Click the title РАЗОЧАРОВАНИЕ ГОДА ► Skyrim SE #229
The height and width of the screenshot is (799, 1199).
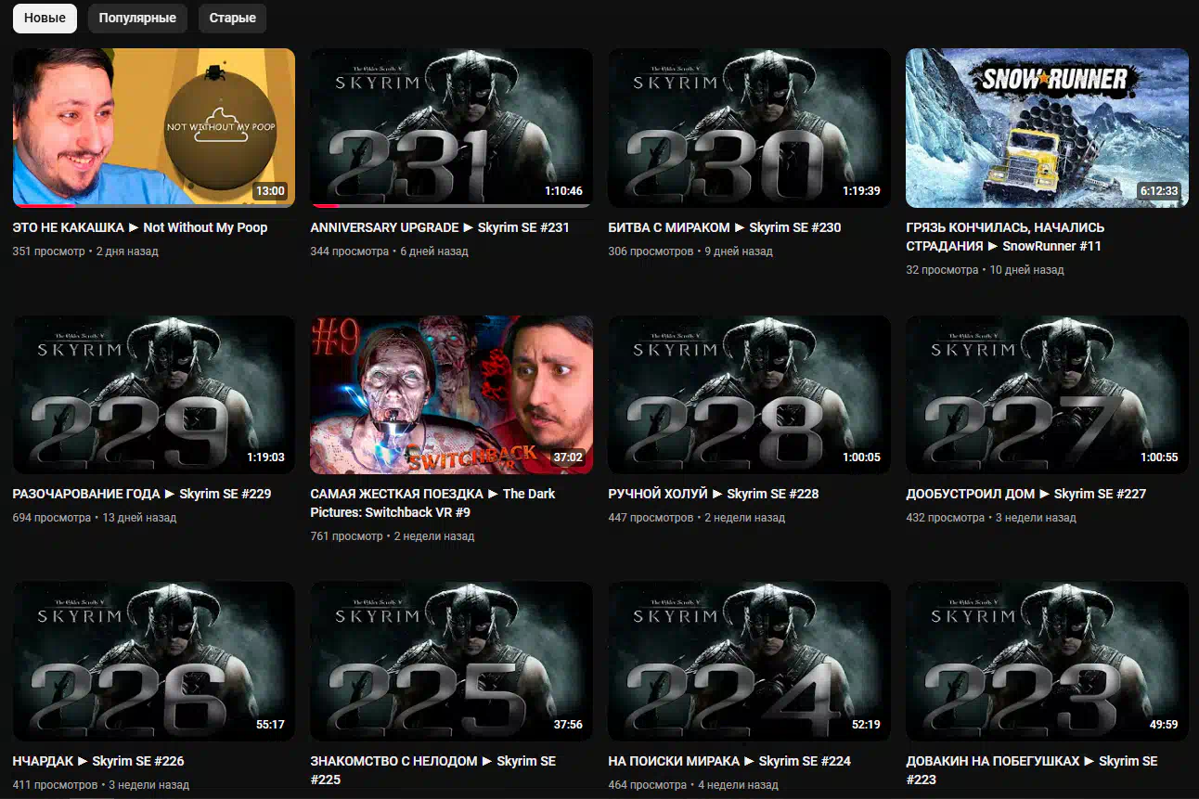142,494
